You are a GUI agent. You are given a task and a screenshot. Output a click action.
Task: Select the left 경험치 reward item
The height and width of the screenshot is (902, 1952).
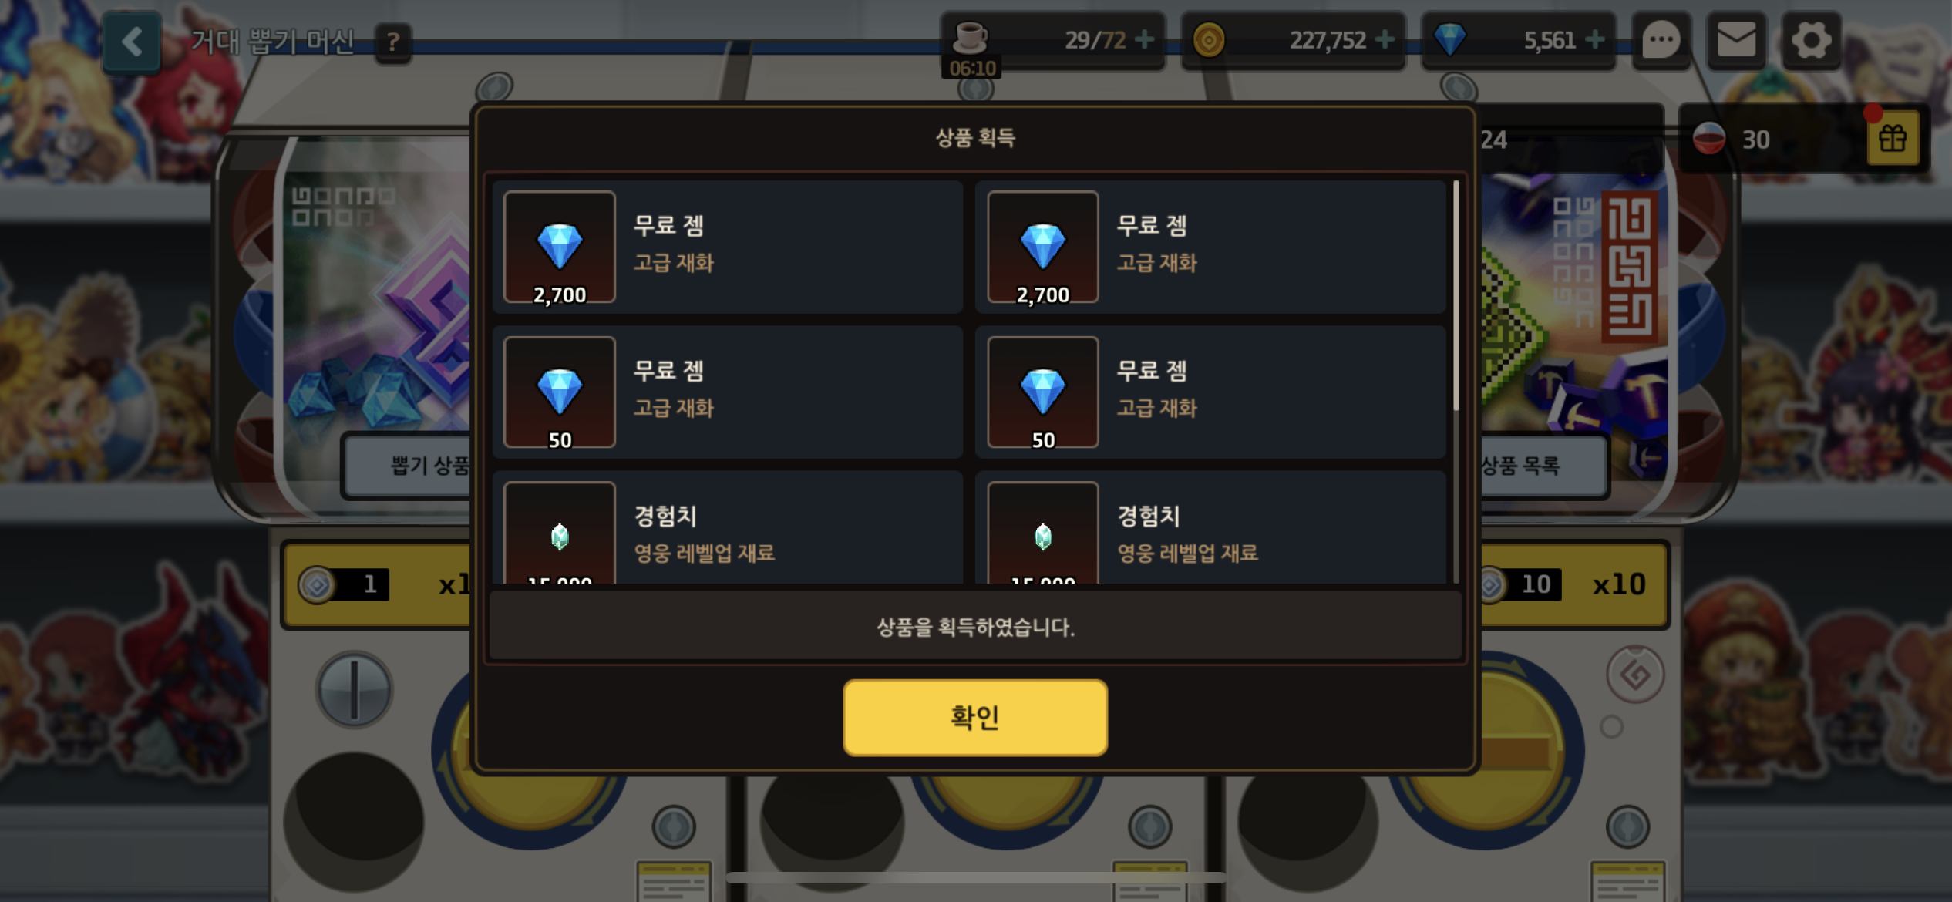728,528
